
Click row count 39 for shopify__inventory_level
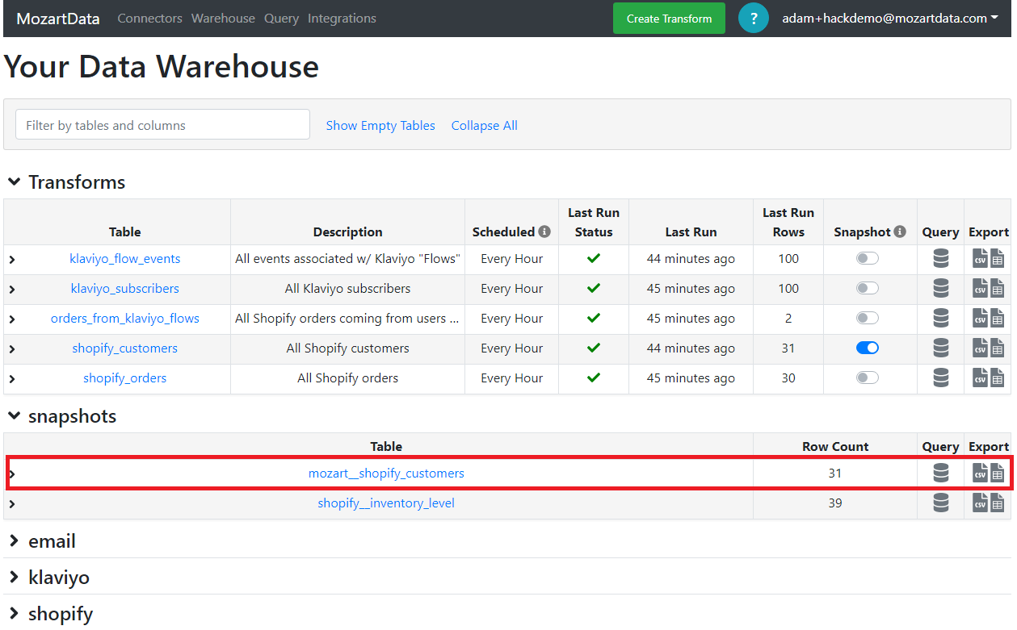pos(835,503)
